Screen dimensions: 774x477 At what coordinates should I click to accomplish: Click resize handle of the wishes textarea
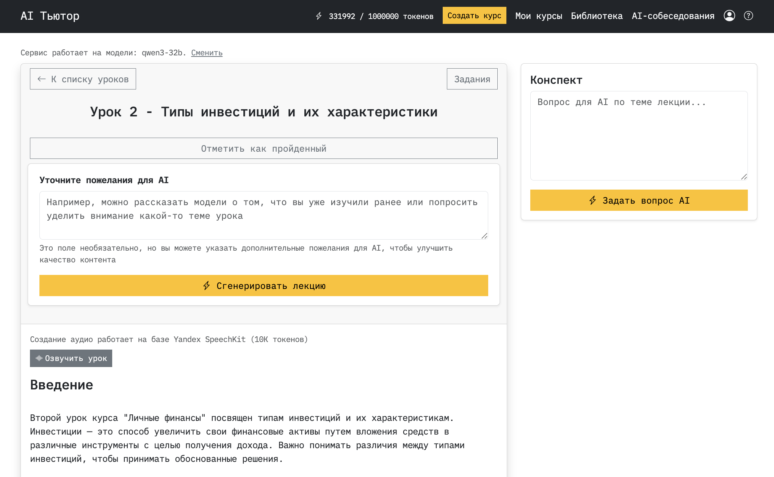(484, 236)
